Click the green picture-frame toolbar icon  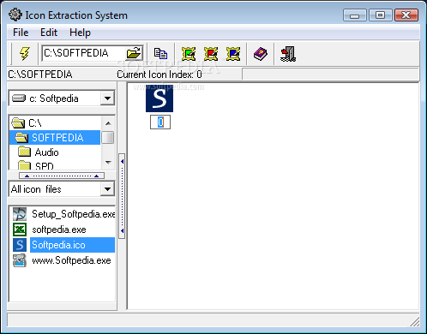189,53
